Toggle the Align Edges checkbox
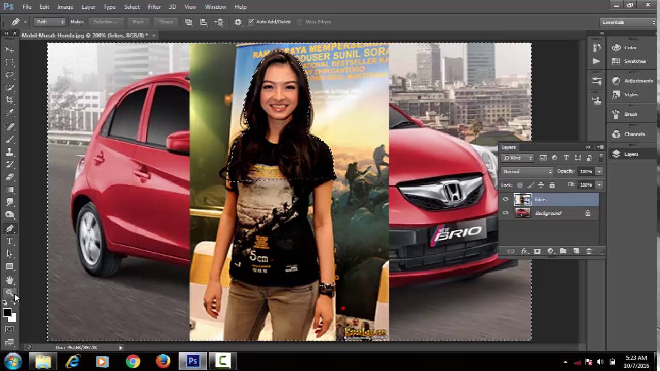Image resolution: width=660 pixels, height=371 pixels. click(x=300, y=22)
